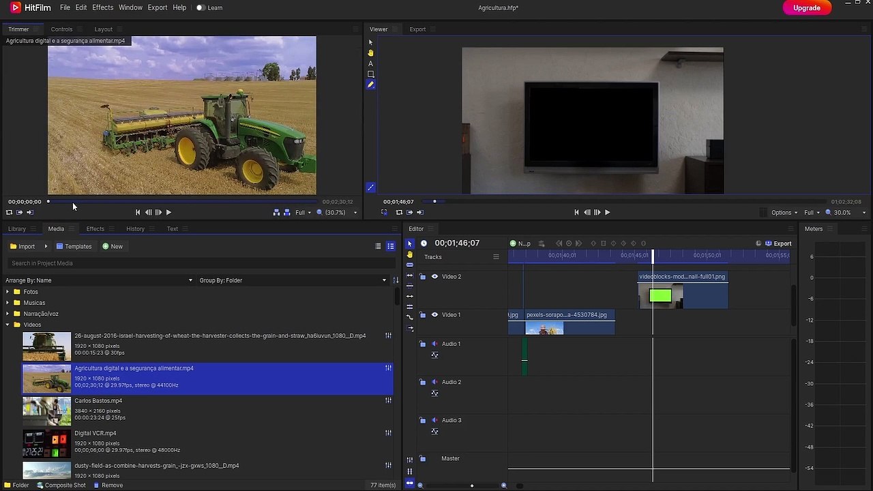Step to previous frame in Trimmer
This screenshot has height=491, width=873.
[x=148, y=212]
